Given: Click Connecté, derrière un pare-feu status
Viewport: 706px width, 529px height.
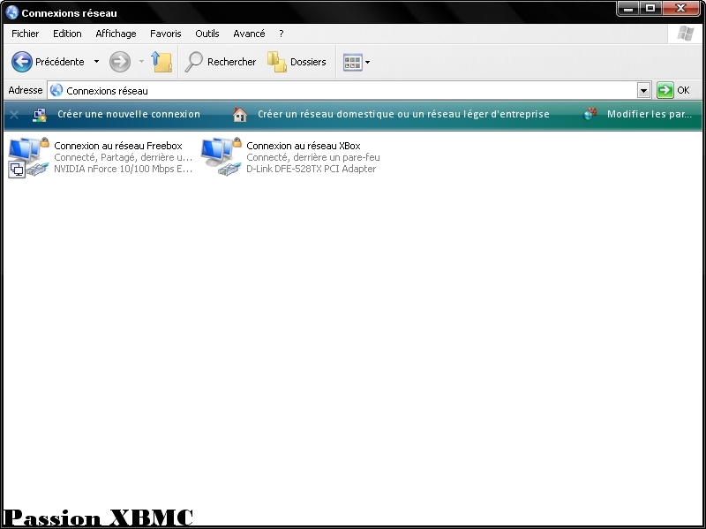Looking at the screenshot, I should pyautogui.click(x=313, y=157).
